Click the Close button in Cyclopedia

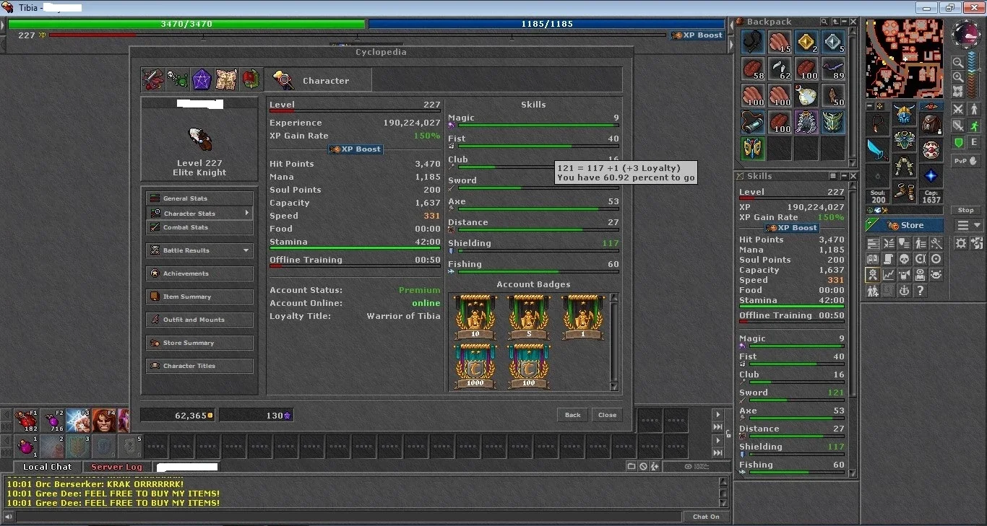click(x=607, y=415)
